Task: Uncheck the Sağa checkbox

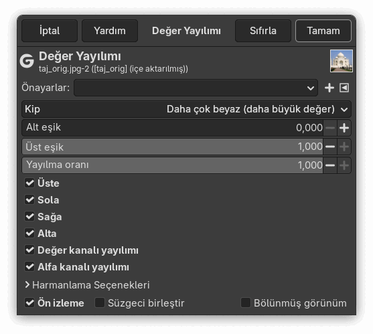Action: click(x=29, y=217)
